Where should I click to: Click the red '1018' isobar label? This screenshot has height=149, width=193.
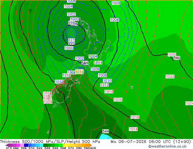pyautogui.click(x=47, y=93)
